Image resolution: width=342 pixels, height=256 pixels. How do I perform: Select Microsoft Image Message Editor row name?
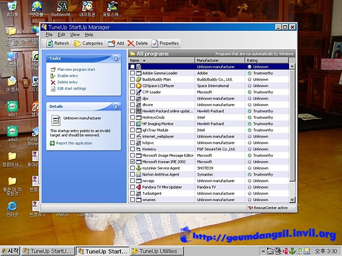168,155
